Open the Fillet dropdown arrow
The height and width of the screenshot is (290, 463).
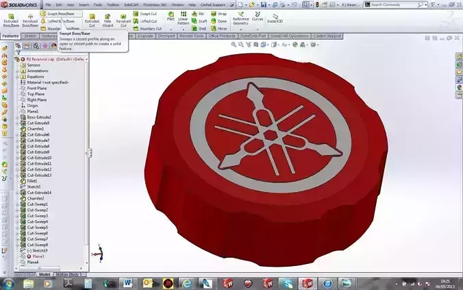click(x=171, y=29)
